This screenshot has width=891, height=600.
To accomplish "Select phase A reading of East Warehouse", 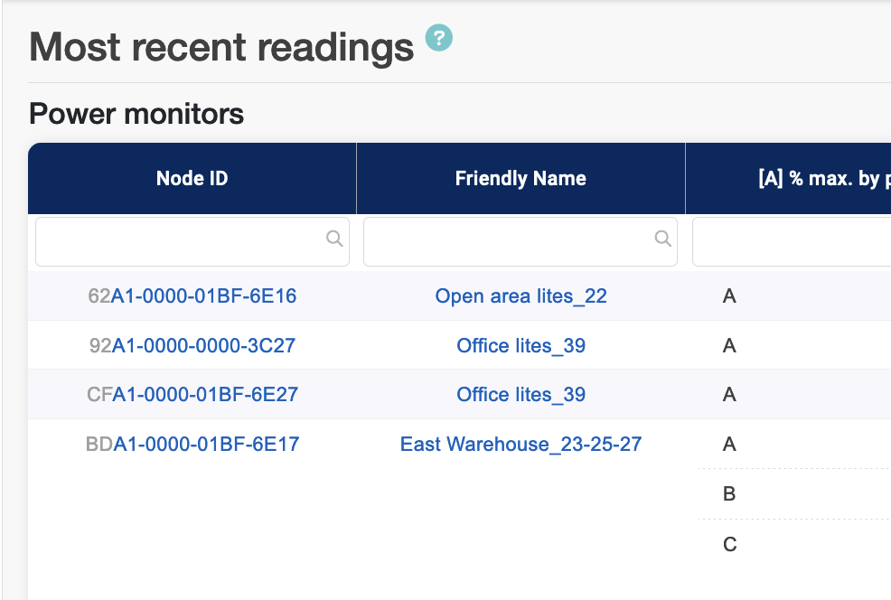I will (x=729, y=444).
